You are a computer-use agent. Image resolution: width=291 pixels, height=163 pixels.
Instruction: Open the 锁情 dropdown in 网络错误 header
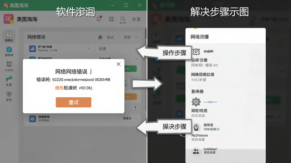tap(131, 37)
